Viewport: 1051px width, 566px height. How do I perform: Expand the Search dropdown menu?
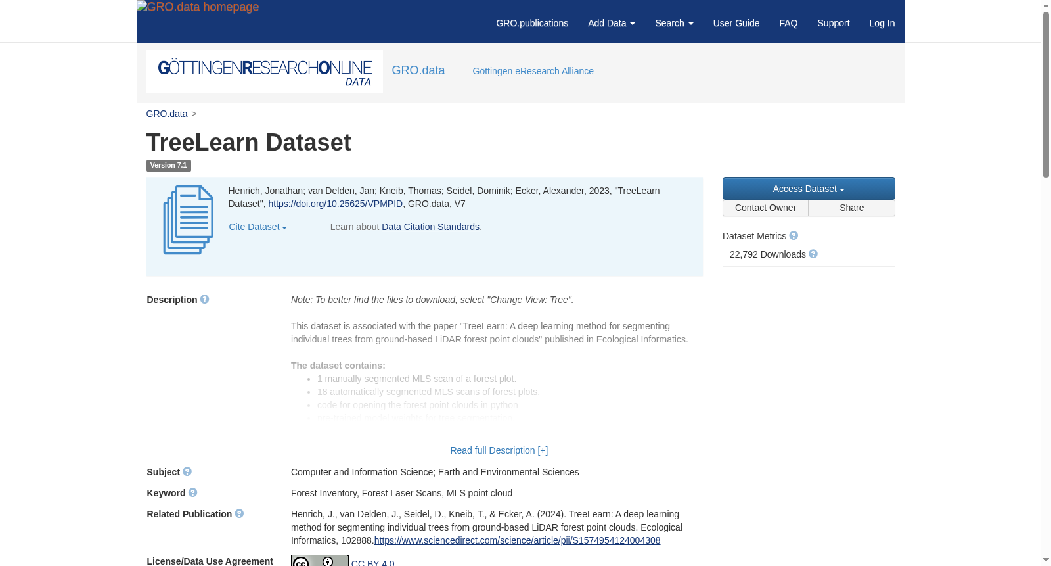674,23
